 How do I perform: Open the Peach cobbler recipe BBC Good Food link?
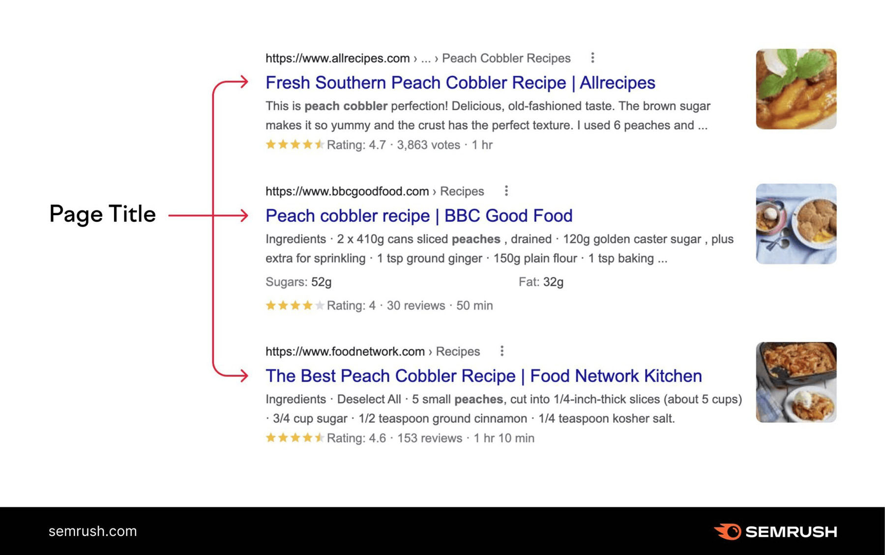(418, 215)
